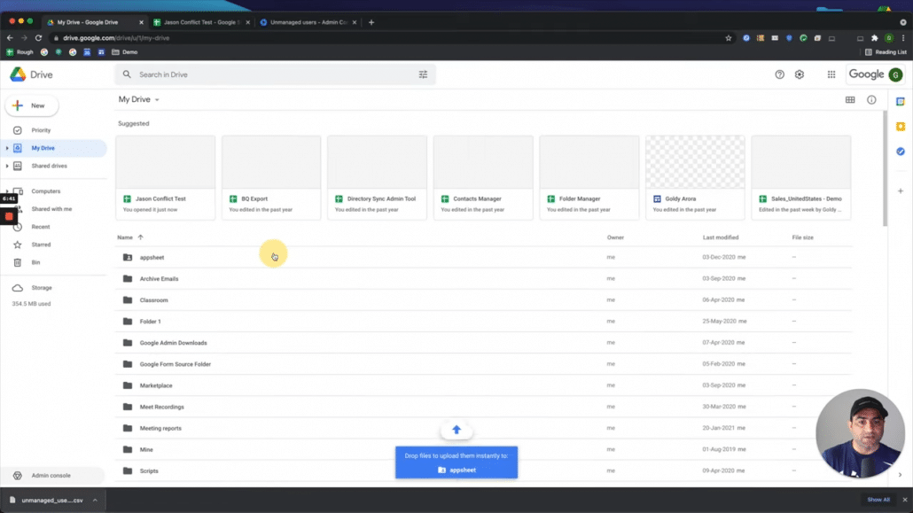This screenshot has height=513, width=913.
Task: Select Google Admin Downloads folder
Action: 483,343
